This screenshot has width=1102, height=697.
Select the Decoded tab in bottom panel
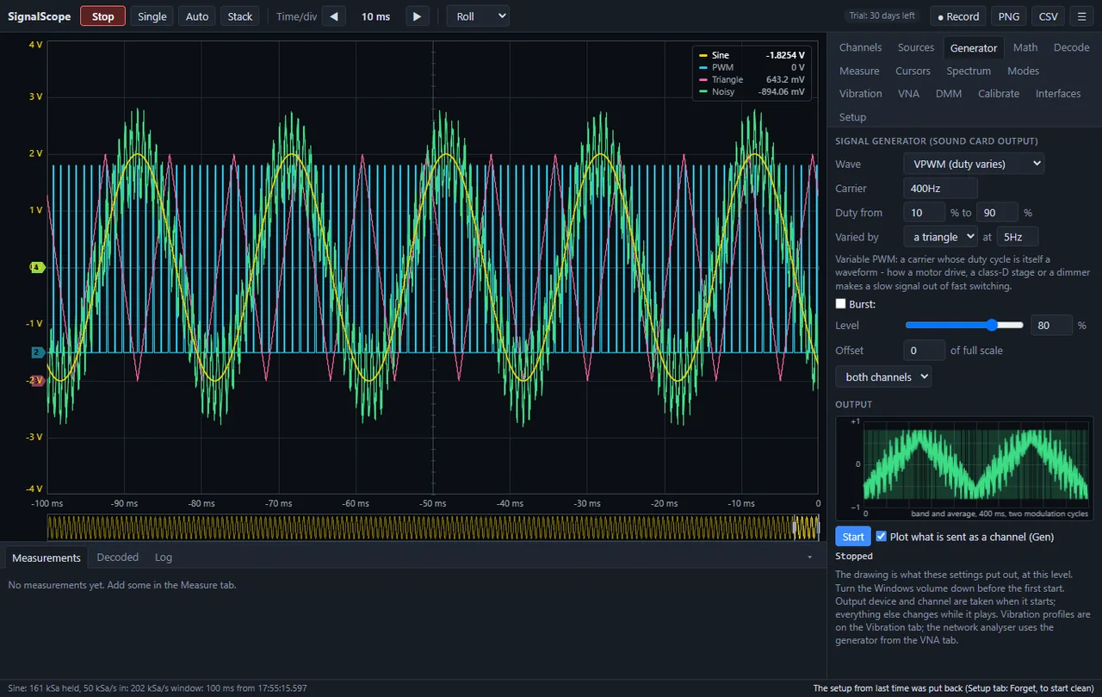pos(118,557)
